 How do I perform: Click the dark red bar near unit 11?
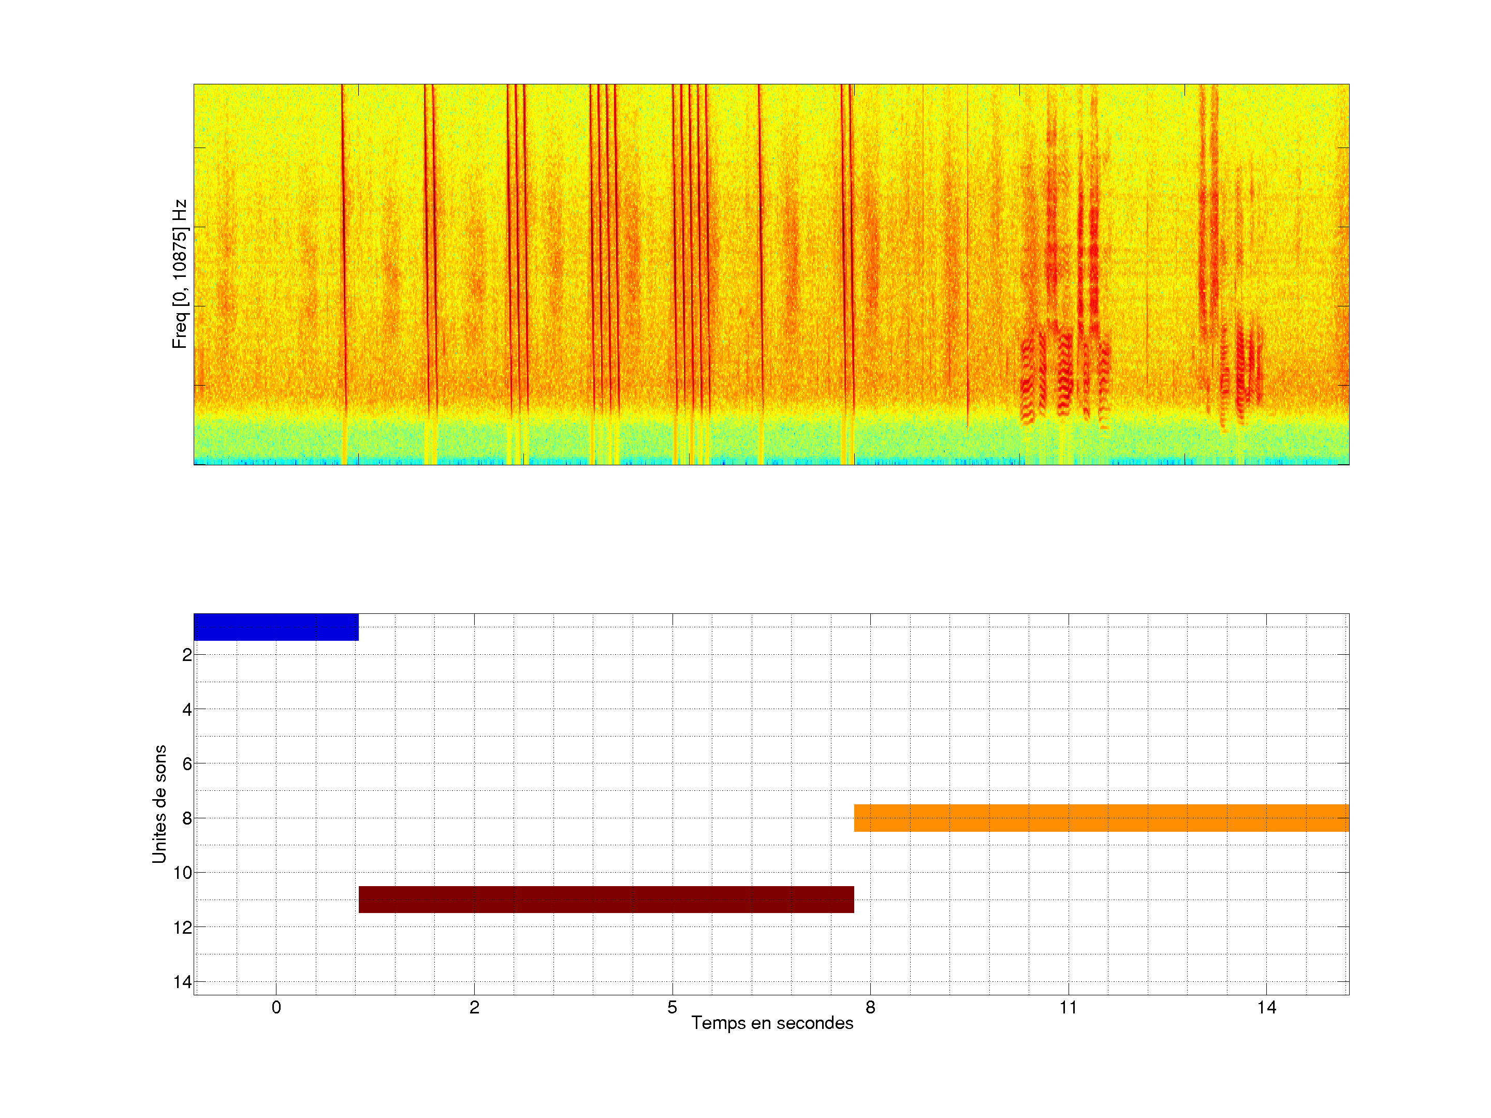click(x=606, y=899)
